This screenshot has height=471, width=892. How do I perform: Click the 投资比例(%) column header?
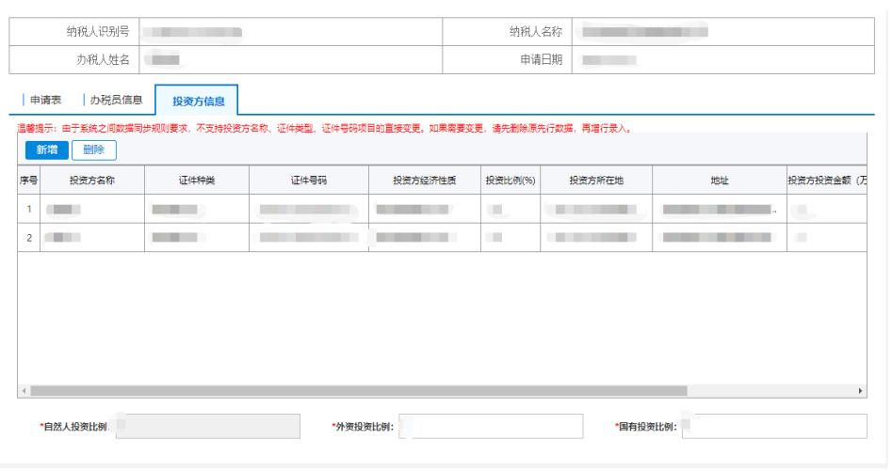click(510, 181)
